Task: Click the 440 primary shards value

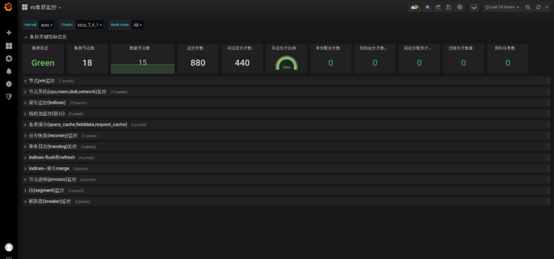Action: (242, 63)
